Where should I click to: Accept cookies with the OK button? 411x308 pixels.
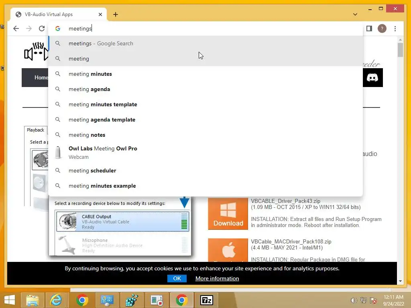click(177, 278)
